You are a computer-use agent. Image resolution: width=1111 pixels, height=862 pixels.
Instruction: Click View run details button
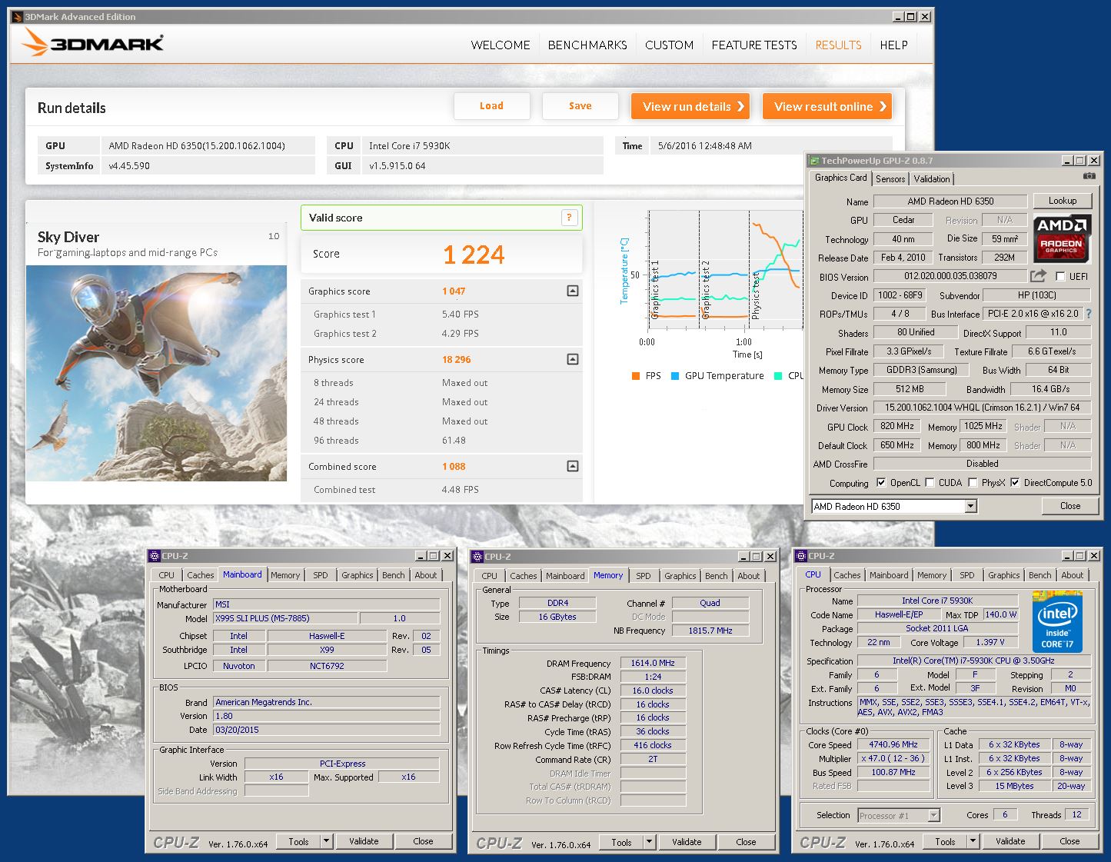(690, 106)
